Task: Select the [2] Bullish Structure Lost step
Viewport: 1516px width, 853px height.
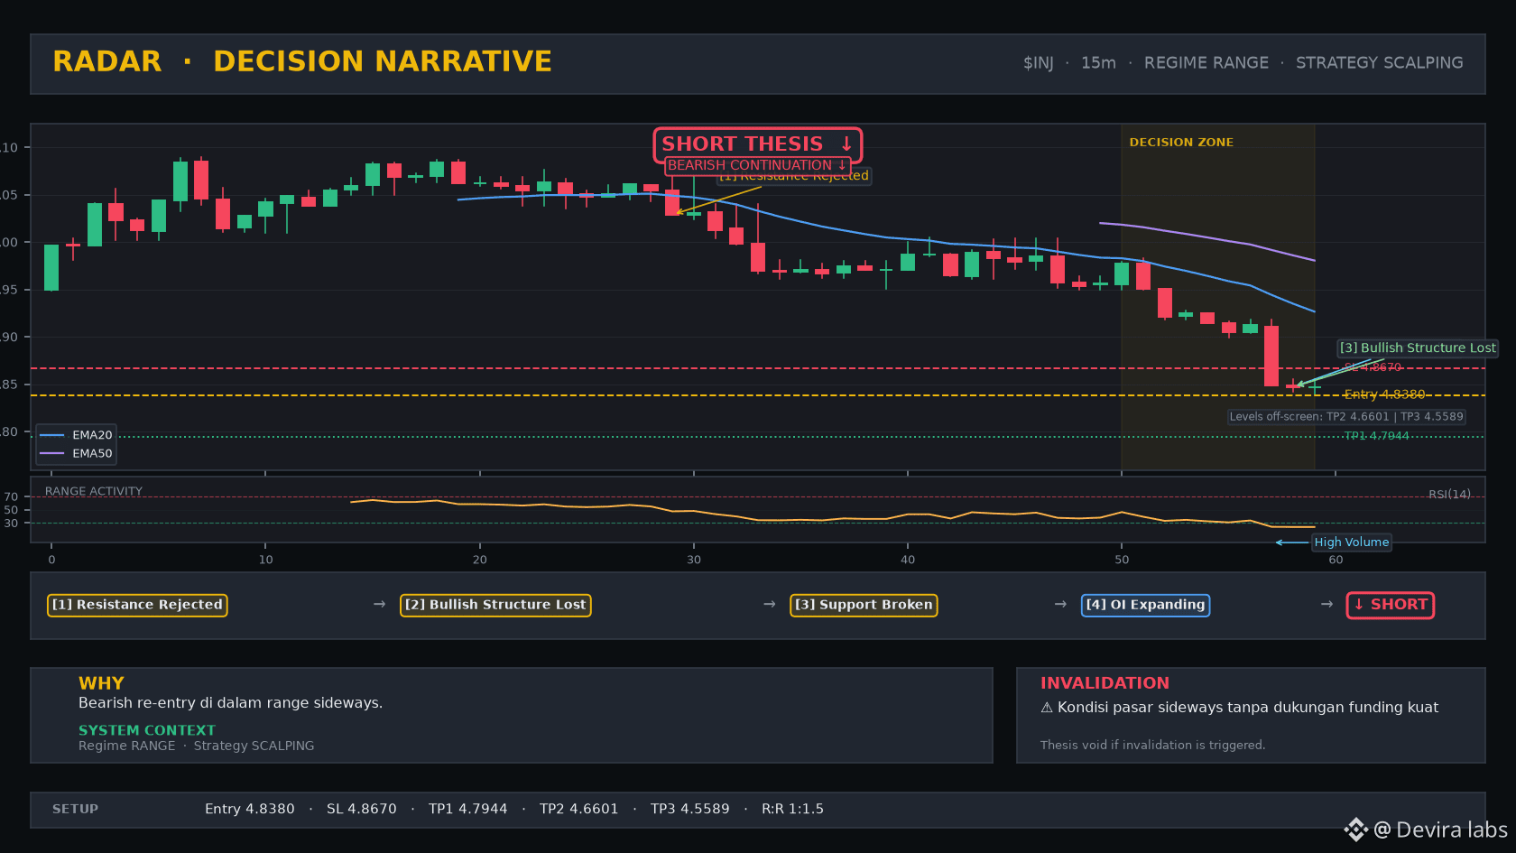Action: (x=495, y=605)
